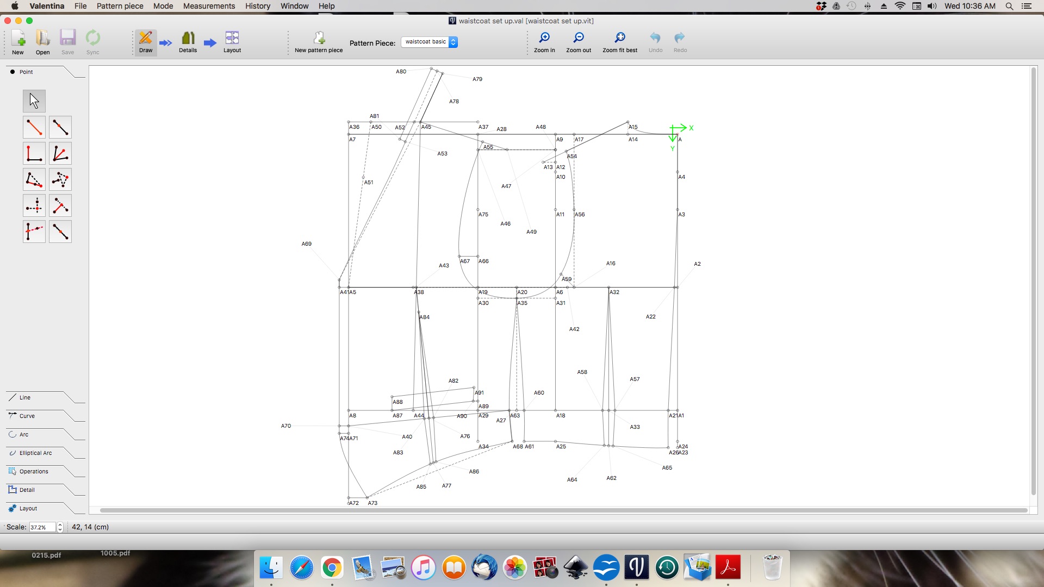Expand the Elliptical Arc tools section
Screen dimensions: 1044x587
click(46, 453)
